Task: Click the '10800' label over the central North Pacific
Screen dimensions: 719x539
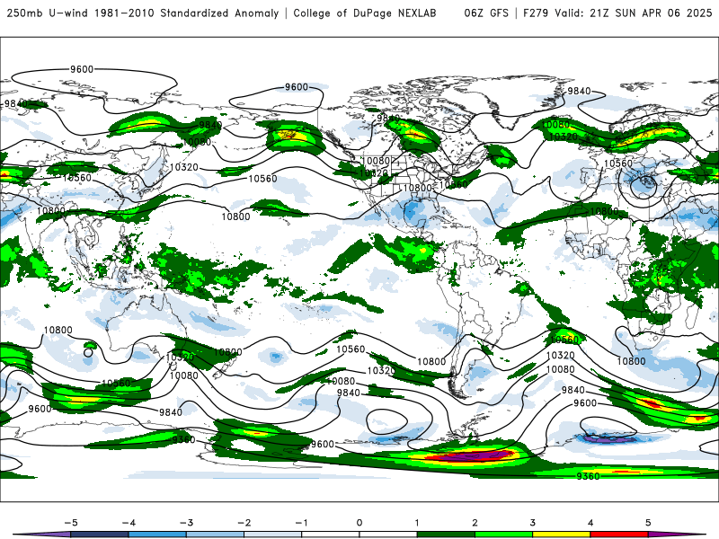Action: tap(235, 216)
